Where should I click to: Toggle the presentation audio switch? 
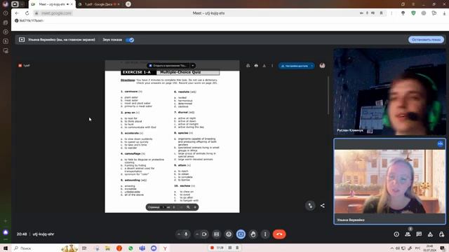130,40
